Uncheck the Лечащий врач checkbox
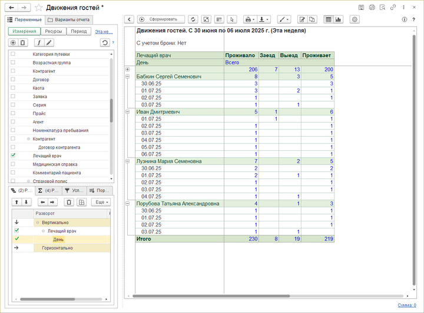 (x=13, y=156)
